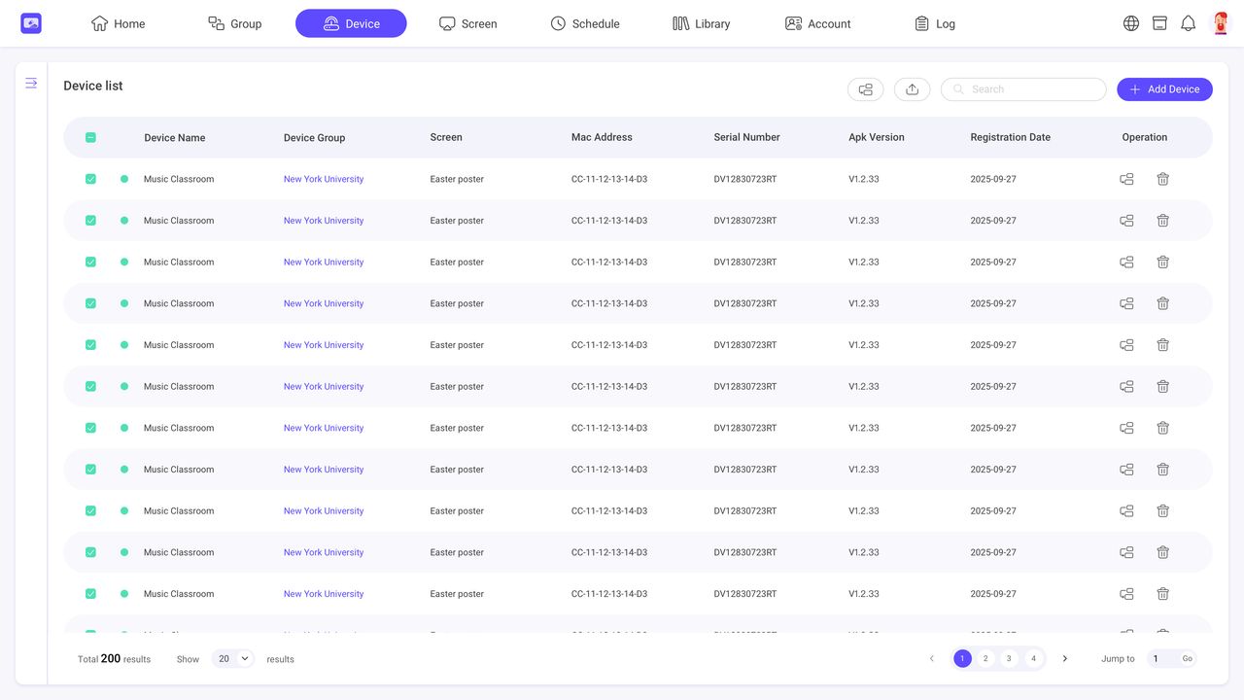
Task: Open the Log tab
Action: pos(935,23)
